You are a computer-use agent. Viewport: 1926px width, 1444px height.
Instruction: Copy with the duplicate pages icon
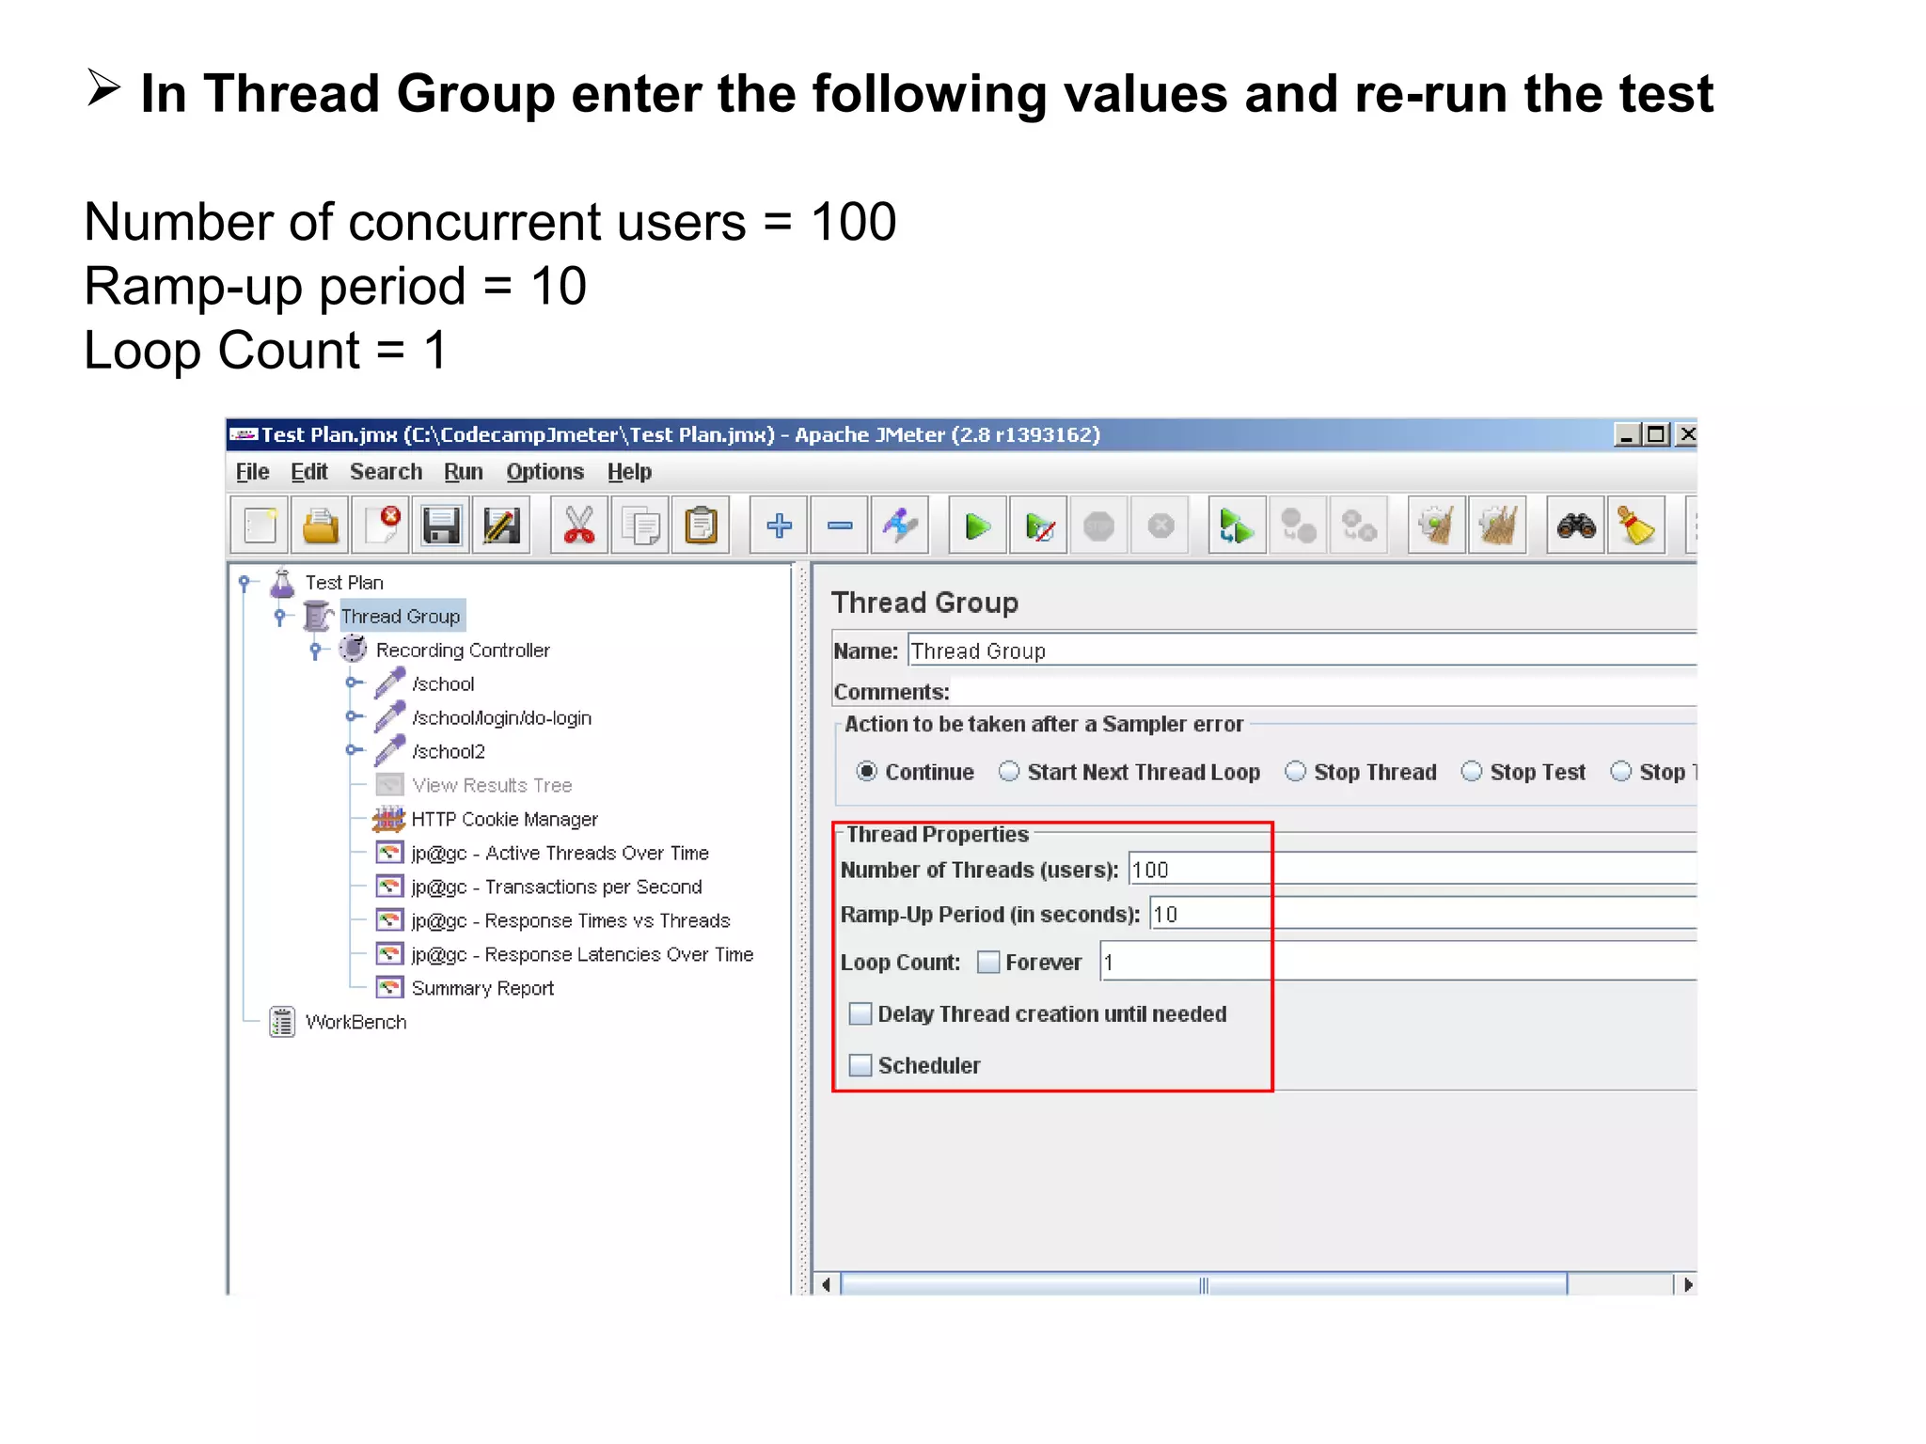click(x=640, y=526)
